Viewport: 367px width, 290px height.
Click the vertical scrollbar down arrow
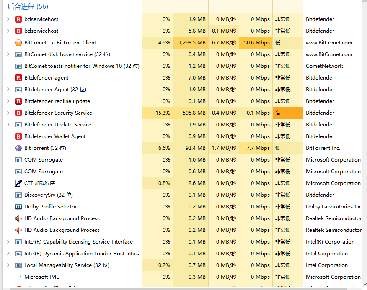pyautogui.click(x=364, y=284)
